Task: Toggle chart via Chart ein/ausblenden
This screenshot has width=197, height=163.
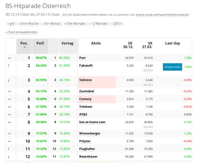Action: coord(21,32)
